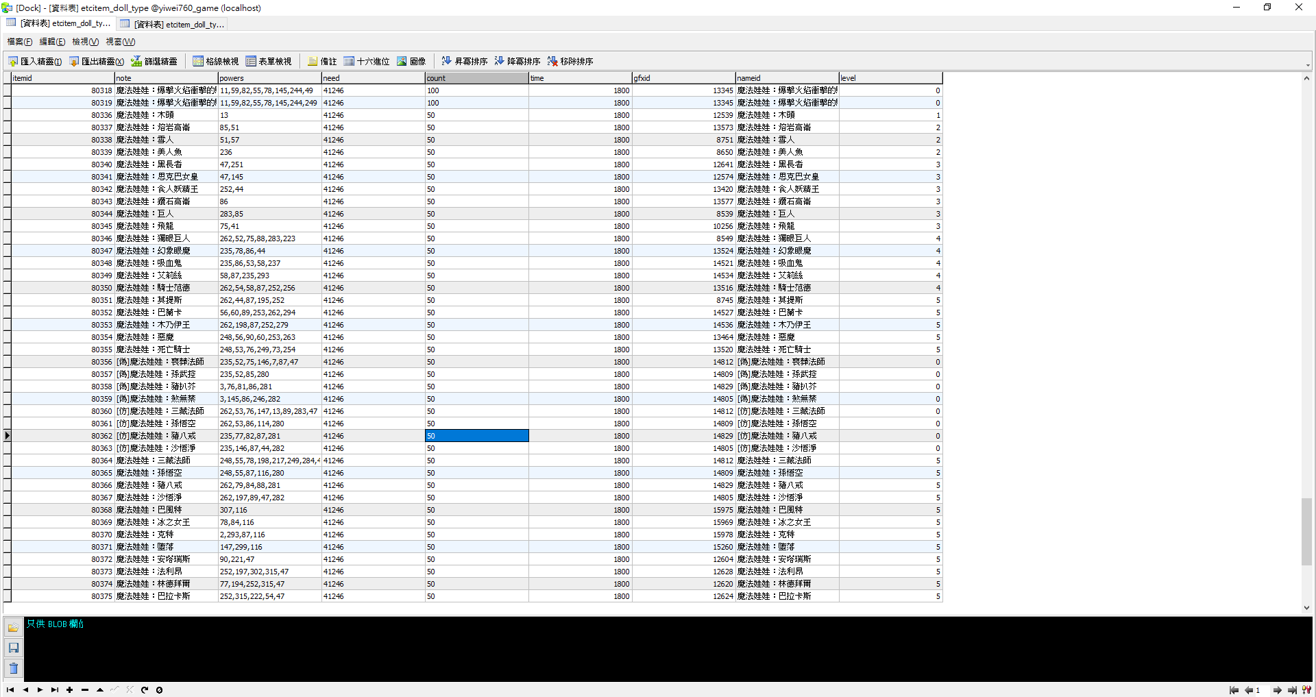This screenshot has height=697, width=1316.
Task: Open the Export Wizard (匯出精靈)
Action: pos(97,61)
